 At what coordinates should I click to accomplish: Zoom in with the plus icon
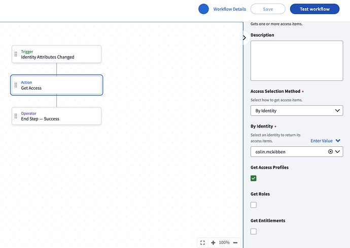click(x=213, y=242)
